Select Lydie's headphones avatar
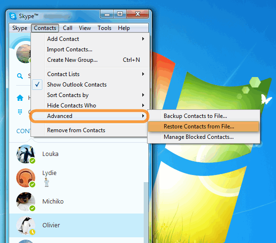 pos(26,178)
